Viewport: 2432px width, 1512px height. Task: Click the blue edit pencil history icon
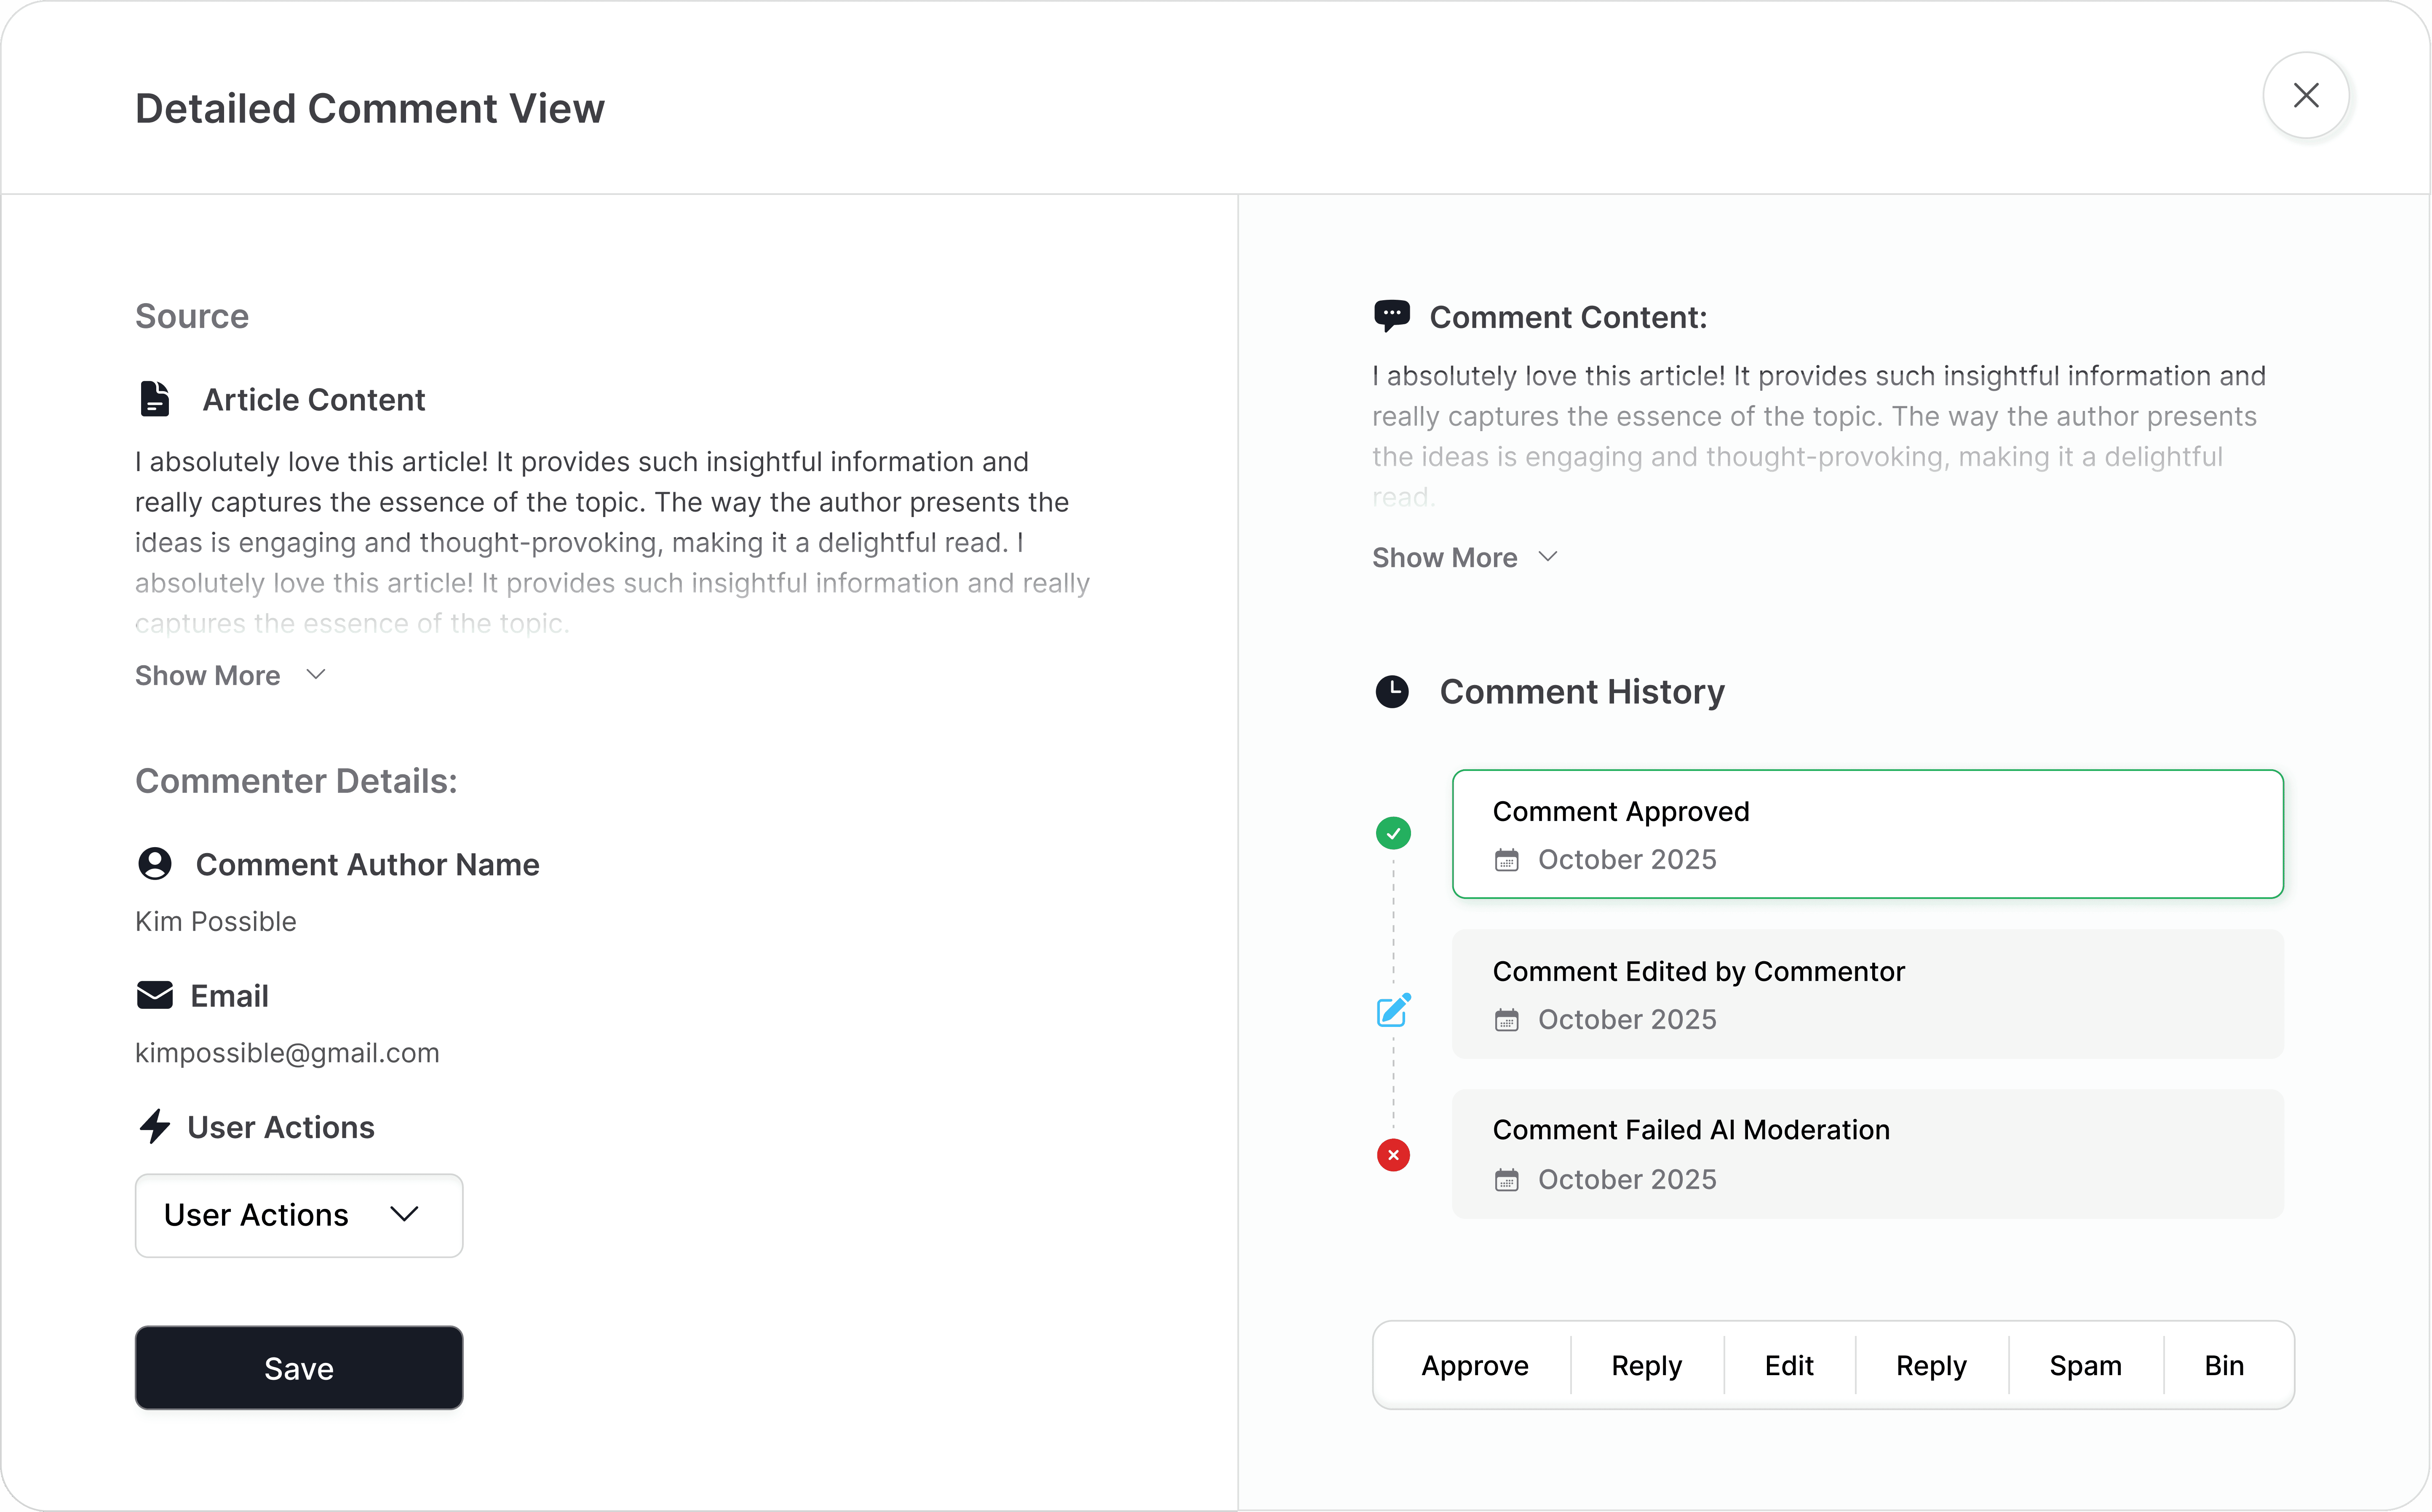coord(1394,1010)
